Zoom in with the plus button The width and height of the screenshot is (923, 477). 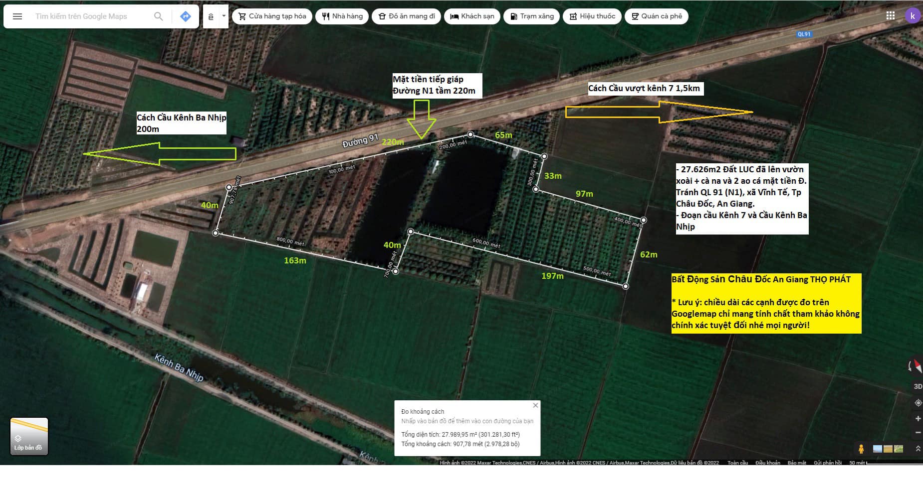918,418
